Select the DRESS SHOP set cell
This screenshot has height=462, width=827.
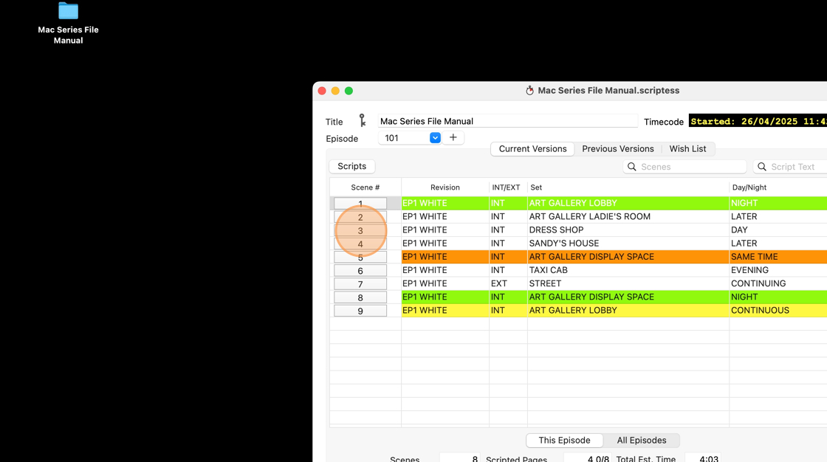(628, 230)
